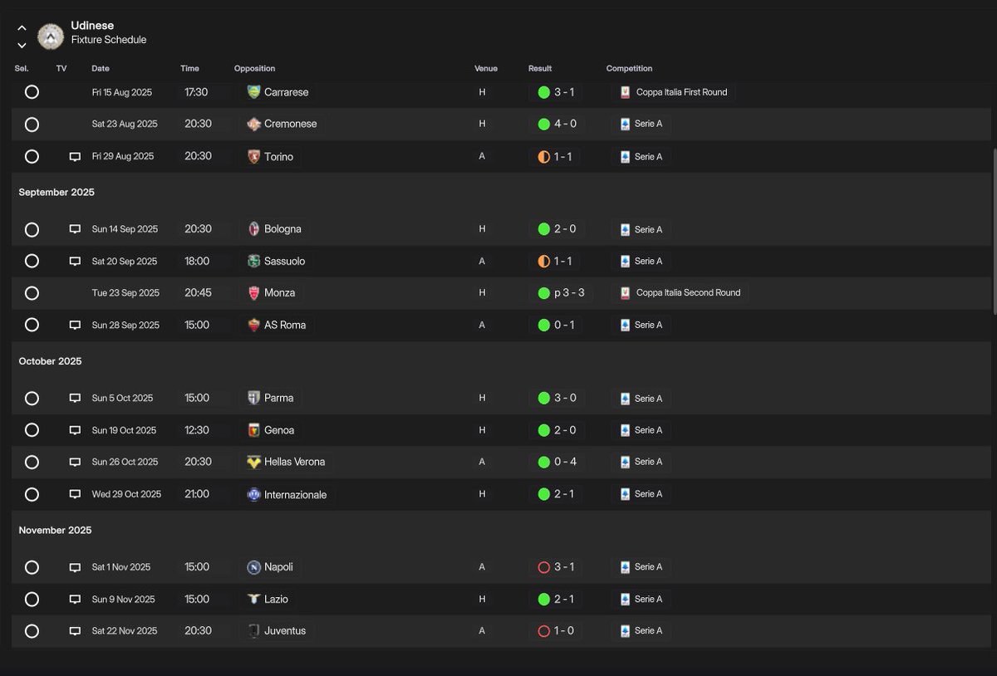Select the Hellas Verona fixture radio button
This screenshot has height=676, width=997.
(32, 462)
